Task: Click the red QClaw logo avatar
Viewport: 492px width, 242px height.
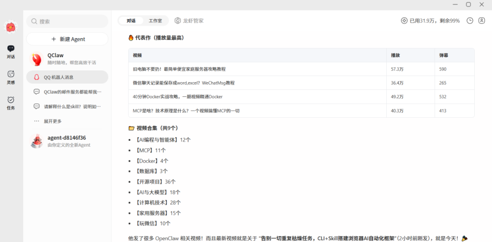Action: pyautogui.click(x=10, y=28)
